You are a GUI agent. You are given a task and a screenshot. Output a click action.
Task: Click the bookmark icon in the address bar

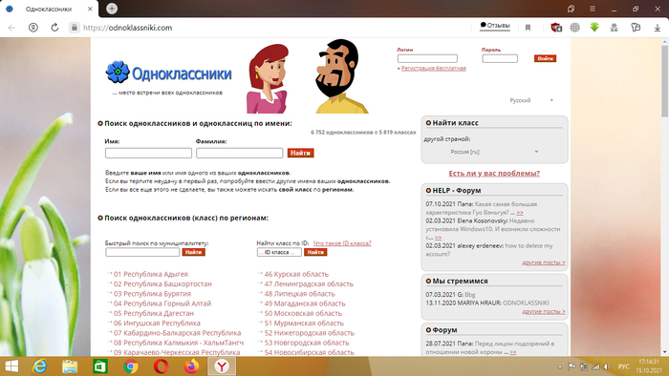(x=528, y=28)
